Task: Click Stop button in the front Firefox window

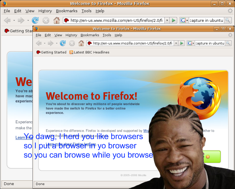Action: point(72,43)
